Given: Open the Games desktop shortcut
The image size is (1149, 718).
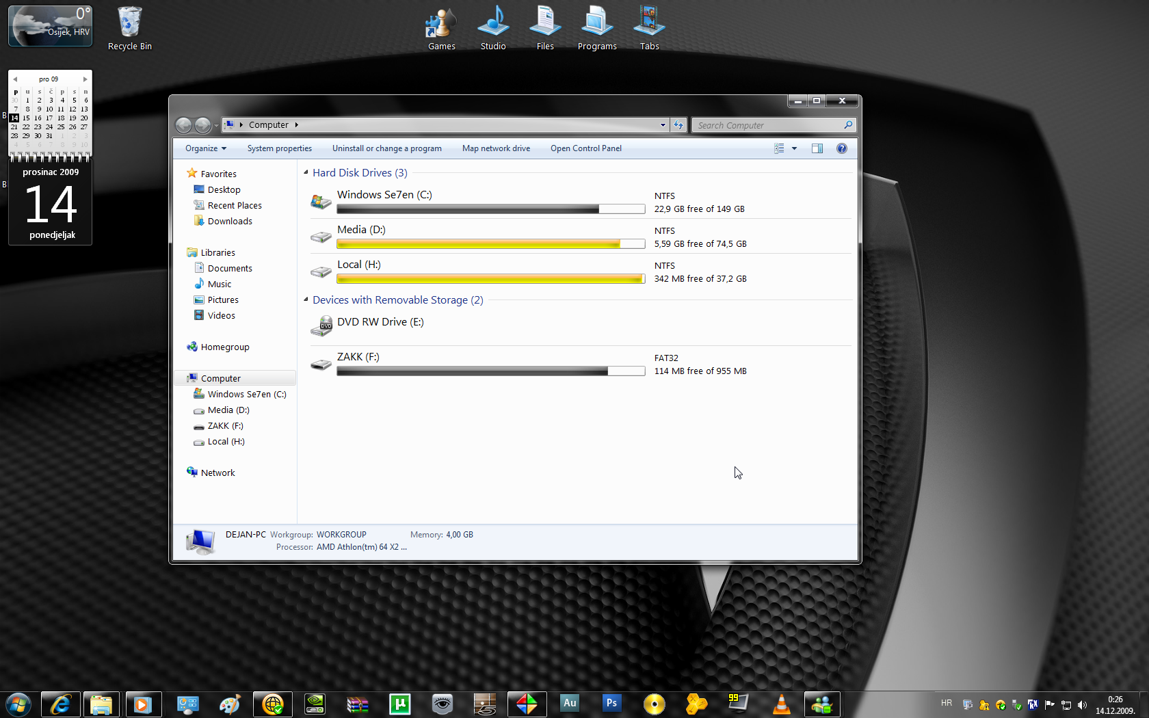Looking at the screenshot, I should click(x=441, y=28).
